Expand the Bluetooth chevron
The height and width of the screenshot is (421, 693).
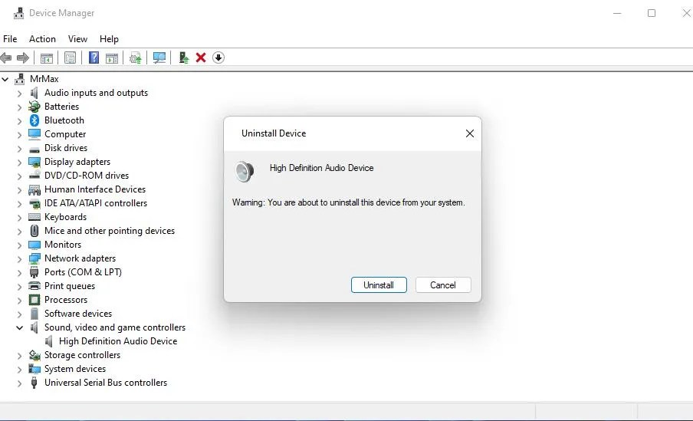[19, 120]
